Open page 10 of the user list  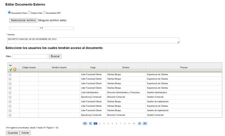(134, 124)
